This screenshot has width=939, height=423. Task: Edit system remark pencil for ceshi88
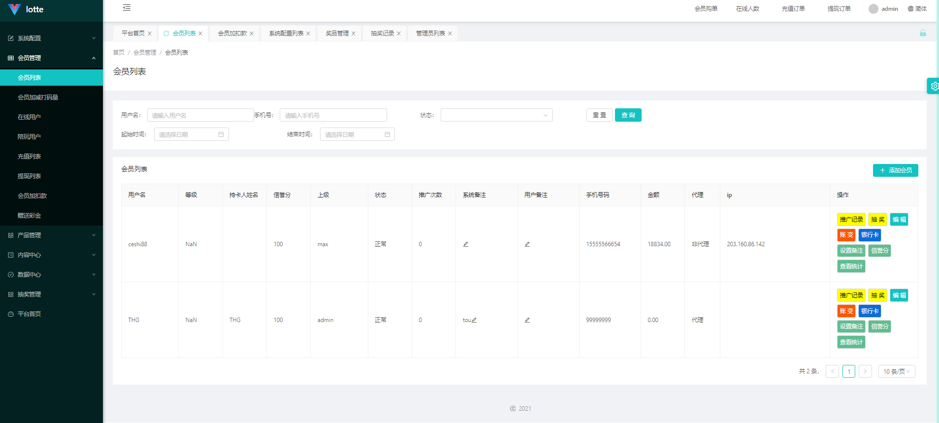tap(466, 244)
